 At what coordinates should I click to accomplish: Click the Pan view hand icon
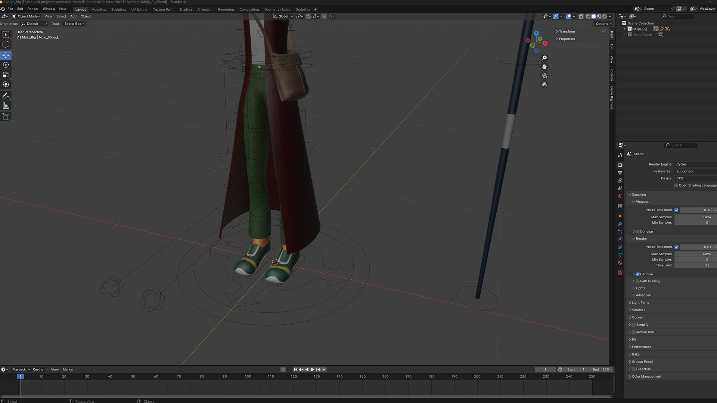tap(544, 67)
